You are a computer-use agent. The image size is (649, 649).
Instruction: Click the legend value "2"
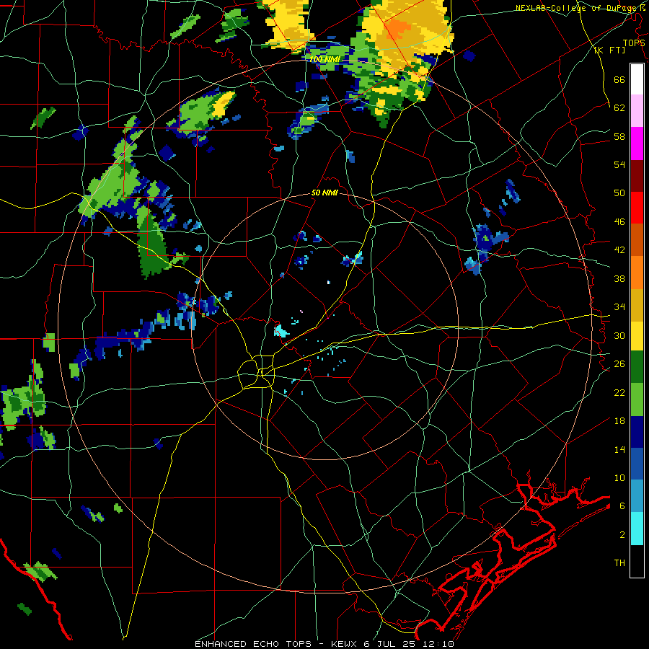tap(622, 535)
